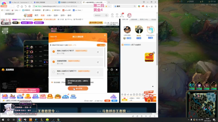Click the orange start prediction button
The image size is (218, 122).
[78, 88]
